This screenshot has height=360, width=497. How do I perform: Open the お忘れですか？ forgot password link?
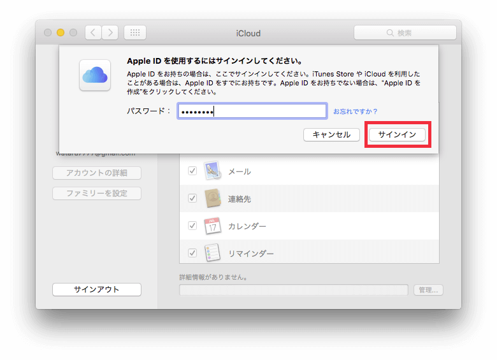(x=355, y=112)
